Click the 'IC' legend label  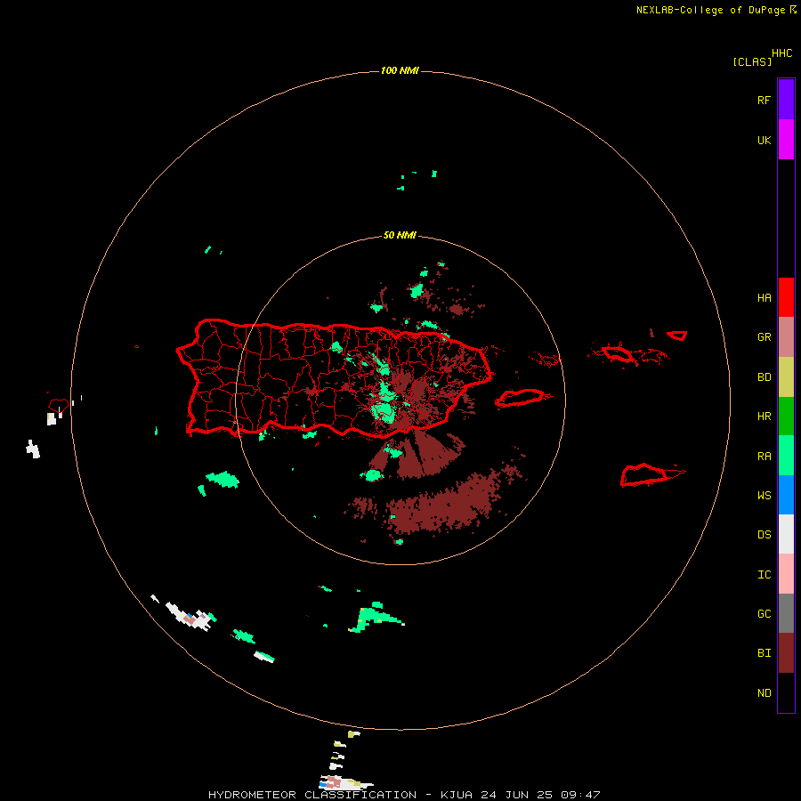(x=764, y=575)
